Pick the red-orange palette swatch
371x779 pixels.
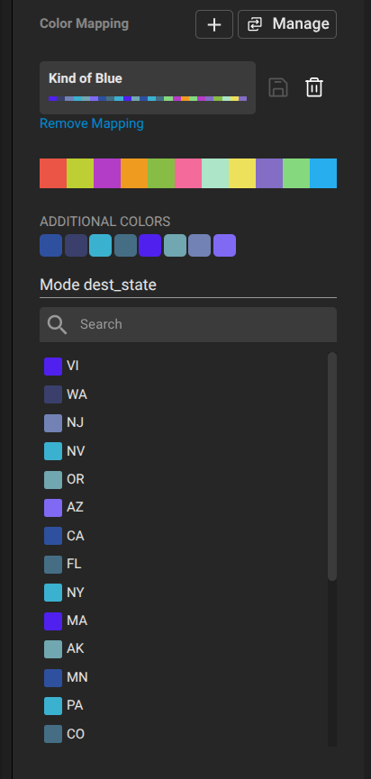coord(53,174)
